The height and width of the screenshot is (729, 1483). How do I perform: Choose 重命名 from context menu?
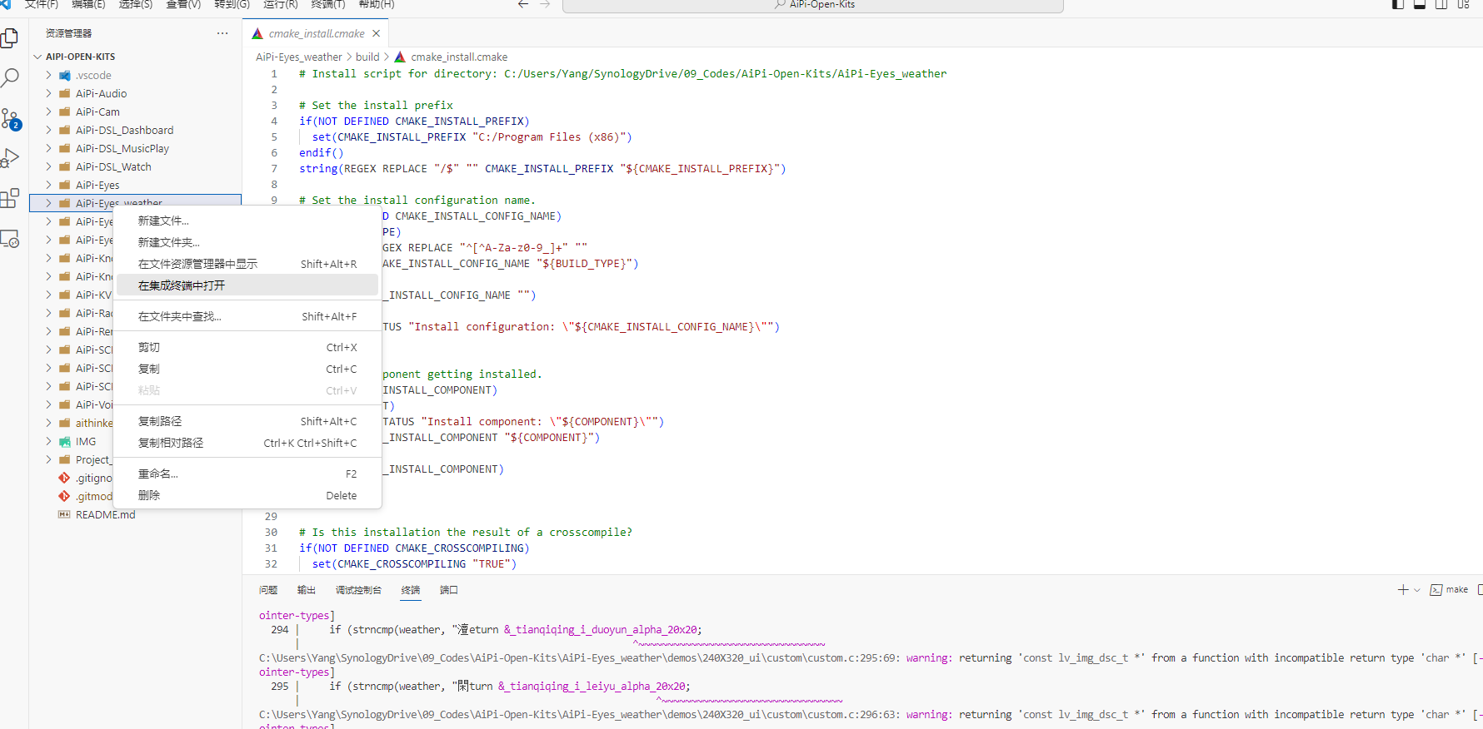[247, 474]
